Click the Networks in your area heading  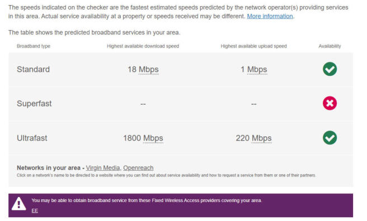point(49,168)
